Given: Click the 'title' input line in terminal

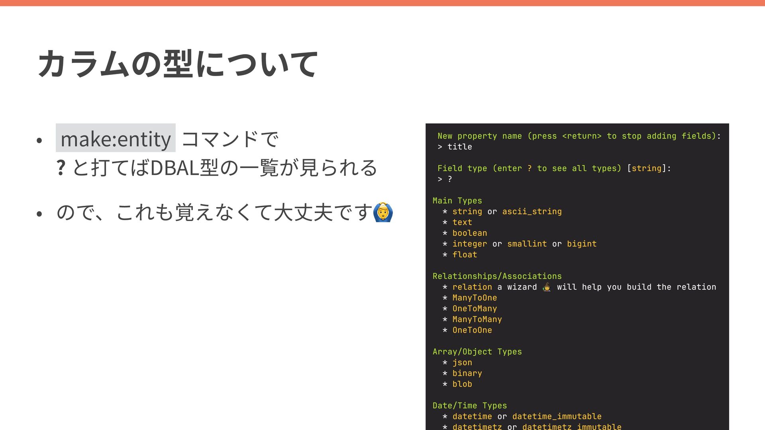Looking at the screenshot, I should point(459,147).
